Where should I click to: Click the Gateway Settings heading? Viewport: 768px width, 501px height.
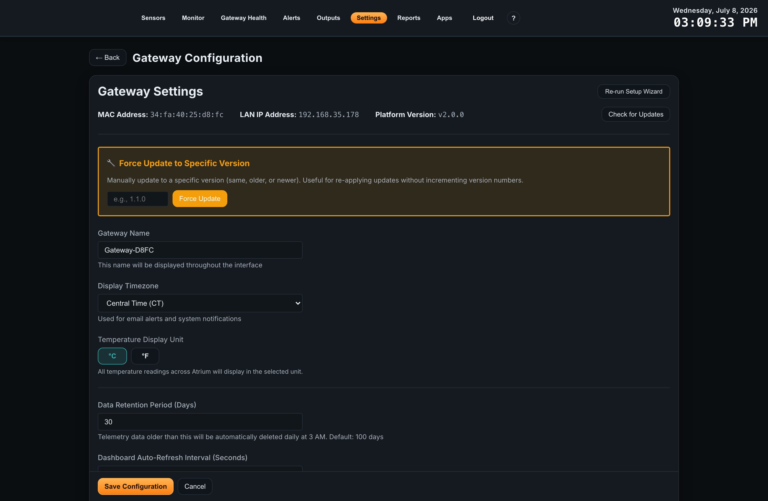150,92
